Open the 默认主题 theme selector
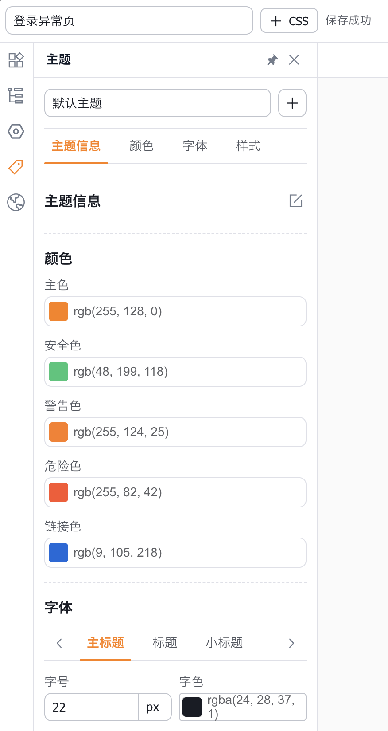388x731 pixels. click(157, 103)
